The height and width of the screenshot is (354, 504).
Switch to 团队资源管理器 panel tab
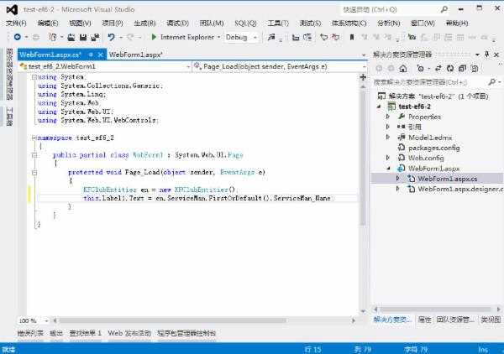[x=455, y=320]
